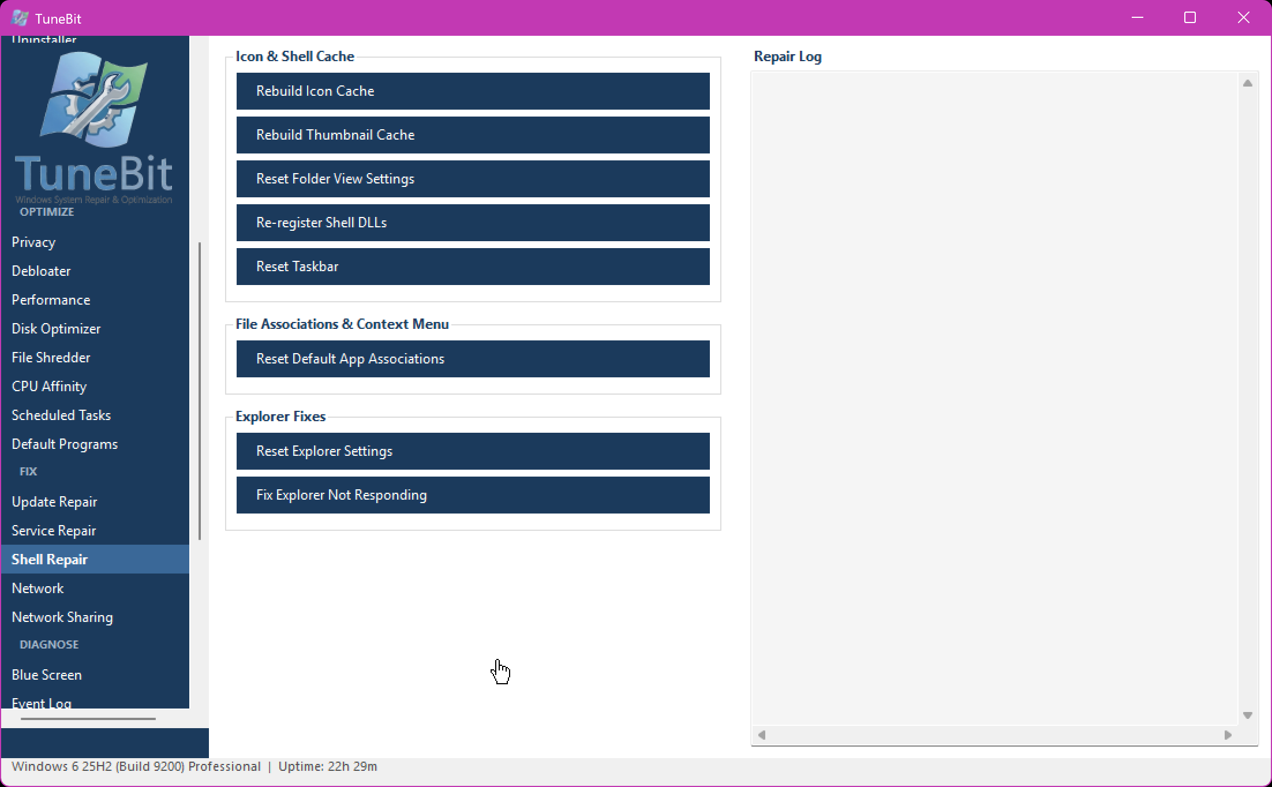This screenshot has width=1272, height=787.
Task: Click the TuneBit title bar app icon
Action: click(20, 18)
